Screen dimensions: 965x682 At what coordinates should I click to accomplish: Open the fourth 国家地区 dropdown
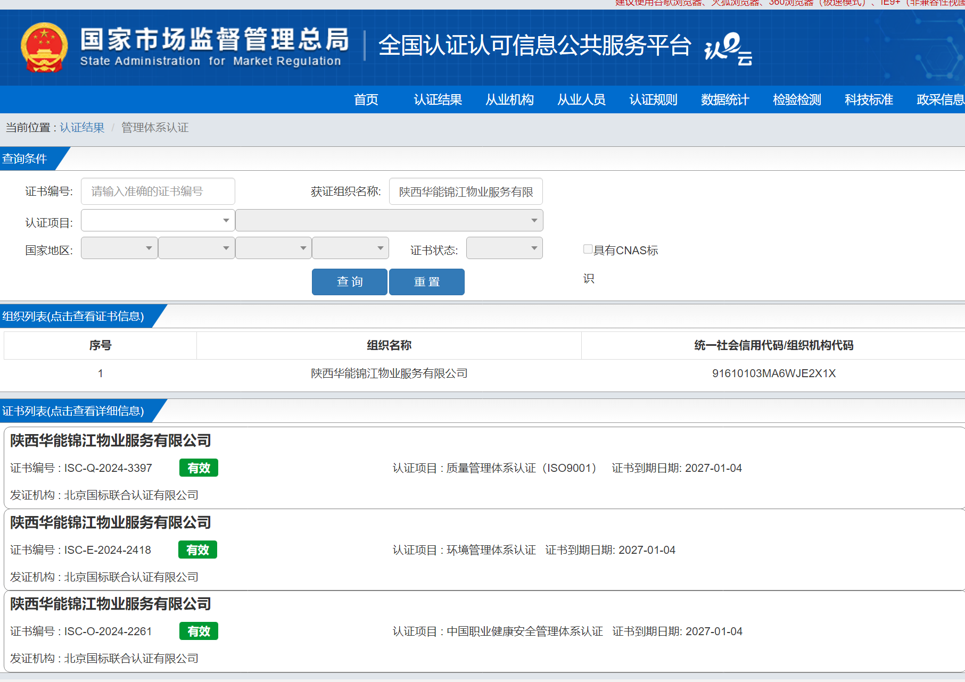pyautogui.click(x=350, y=248)
